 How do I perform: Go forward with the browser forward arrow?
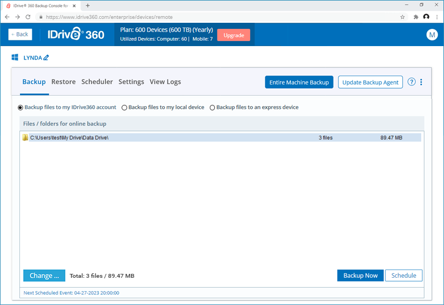18,17
